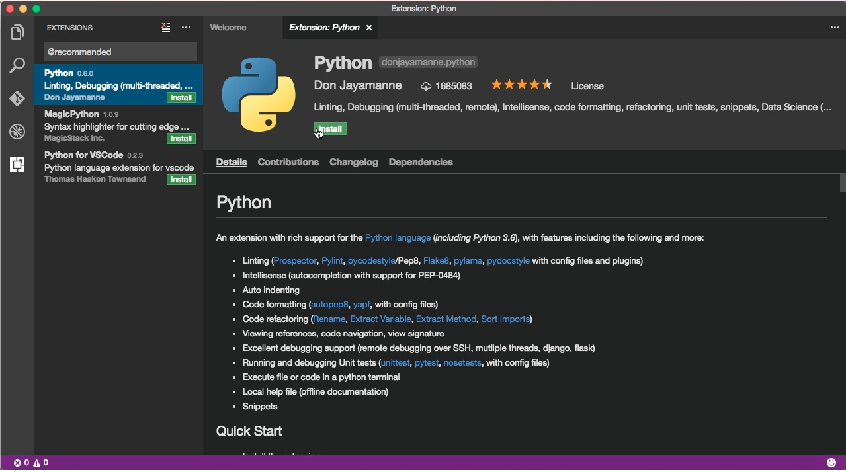The height and width of the screenshot is (470, 846).
Task: Open the Contributions tab
Action: pyautogui.click(x=288, y=162)
